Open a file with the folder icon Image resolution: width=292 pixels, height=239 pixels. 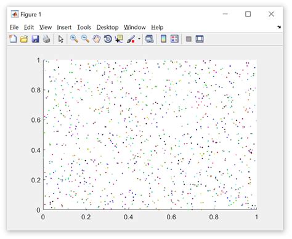[24, 39]
